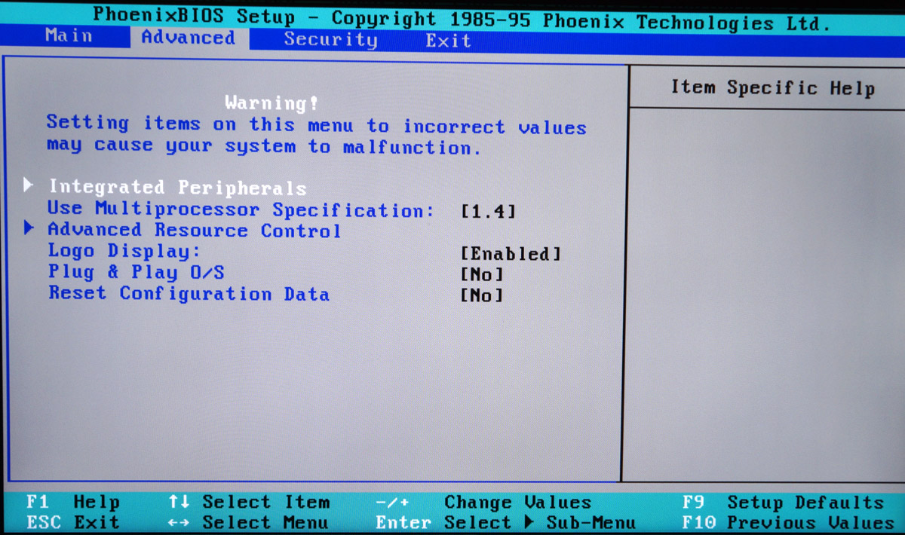The height and width of the screenshot is (535, 905).
Task: Expand the Advanced Resource Control sub-menu
Action: coord(195,231)
